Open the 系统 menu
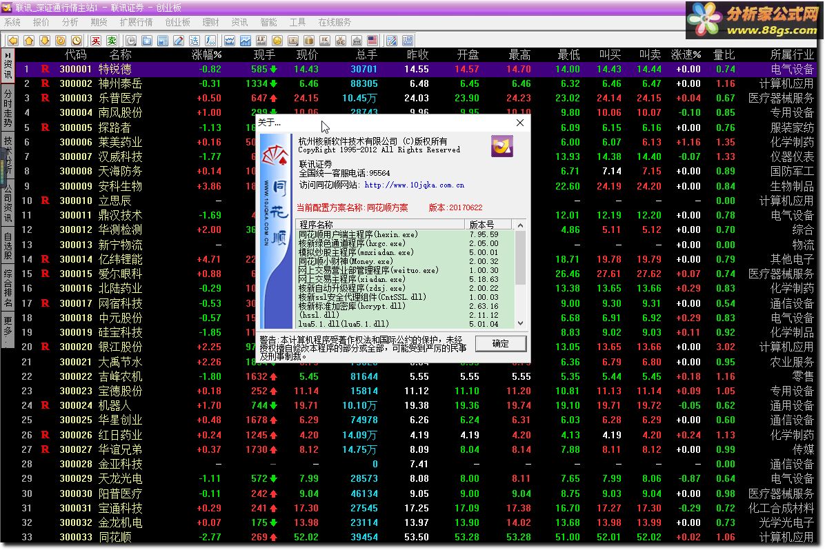This screenshot has height=550, width=825. pyautogui.click(x=12, y=22)
